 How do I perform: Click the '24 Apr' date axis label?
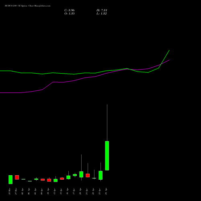106,191
